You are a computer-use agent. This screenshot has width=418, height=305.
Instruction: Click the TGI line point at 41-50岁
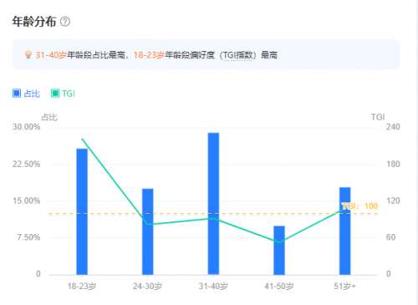[279, 242]
